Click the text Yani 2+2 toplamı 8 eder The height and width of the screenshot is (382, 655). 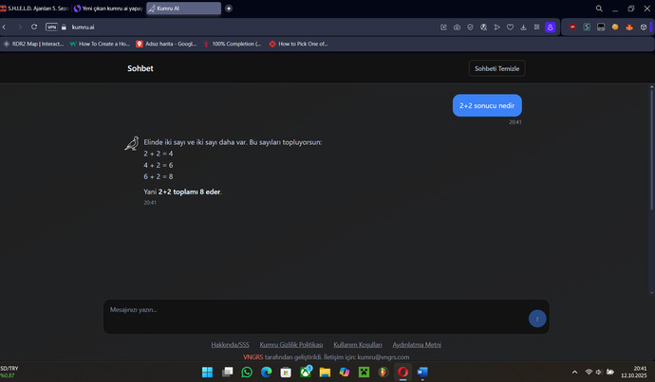182,191
